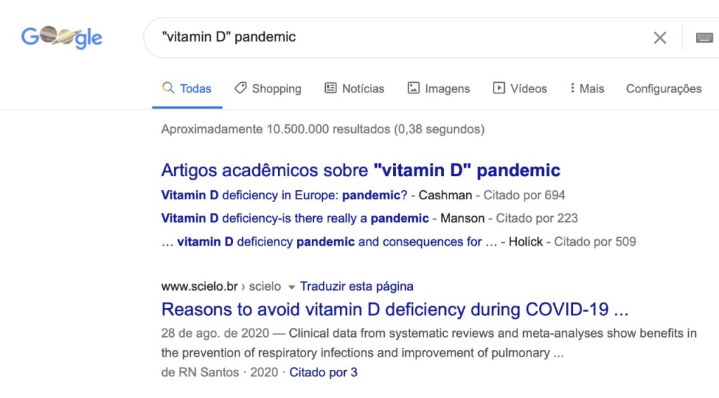The width and height of the screenshot is (719, 398).
Task: Click the Vídeos play icon
Action: (x=499, y=88)
